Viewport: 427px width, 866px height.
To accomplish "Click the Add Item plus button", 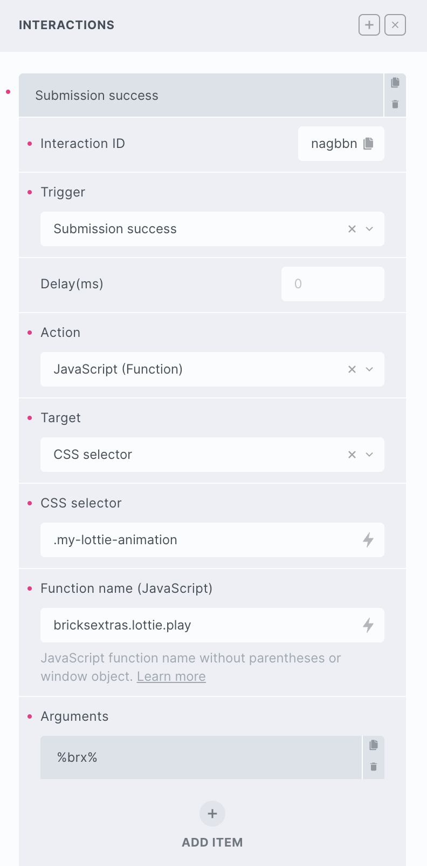I will [212, 814].
